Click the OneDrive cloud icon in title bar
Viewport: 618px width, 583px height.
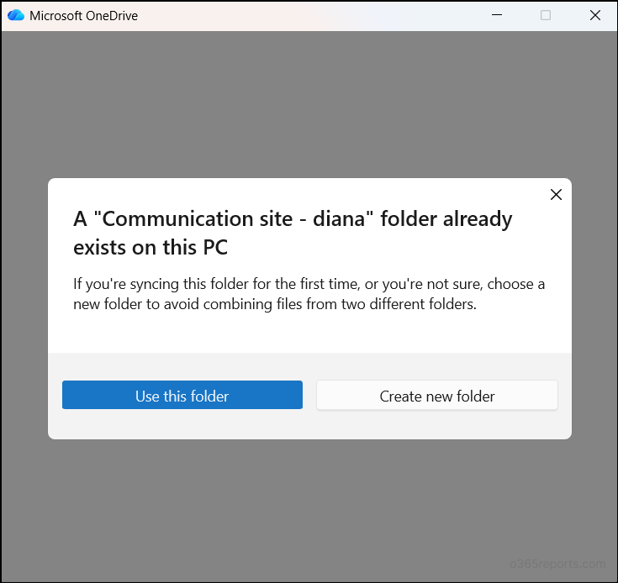pyautogui.click(x=16, y=15)
